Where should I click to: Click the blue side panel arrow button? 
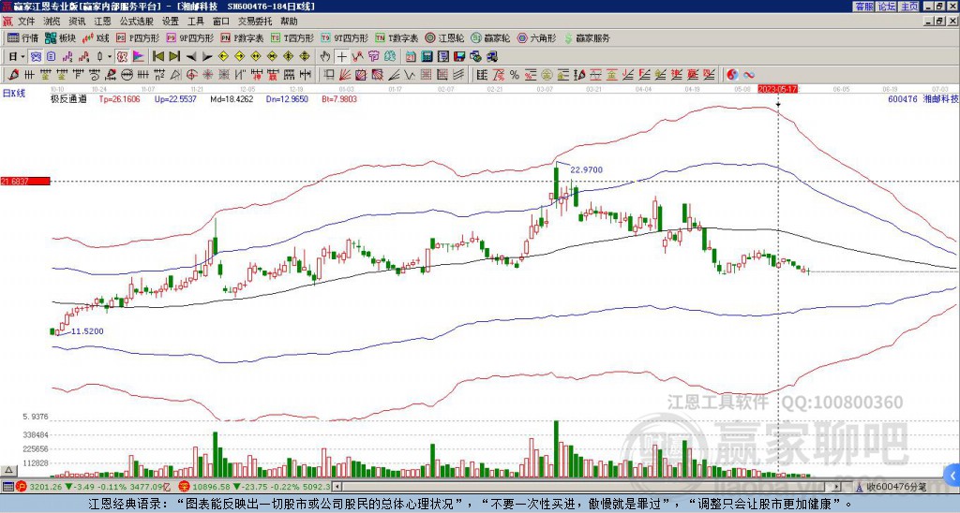pos(953,476)
